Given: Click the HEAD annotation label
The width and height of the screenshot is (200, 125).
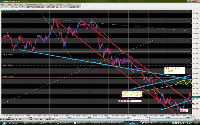Looking at the screenshot, I should (184, 111).
